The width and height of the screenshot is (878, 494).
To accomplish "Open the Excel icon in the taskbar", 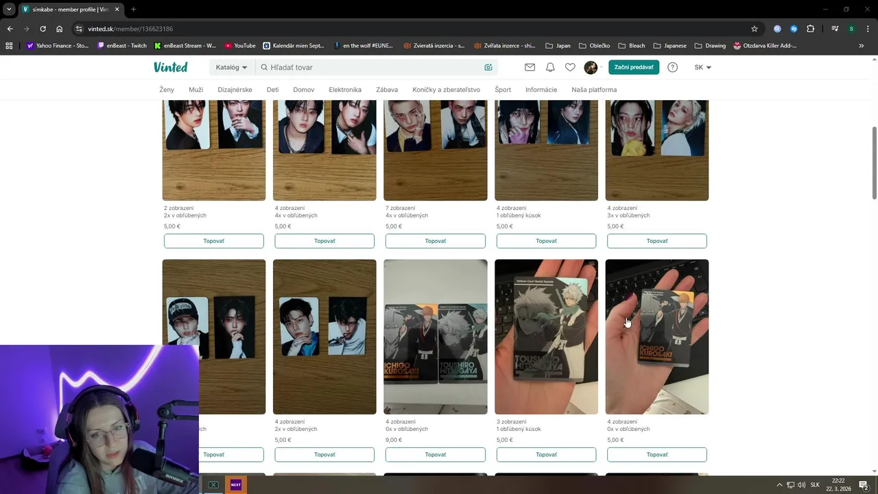I will pos(213,484).
